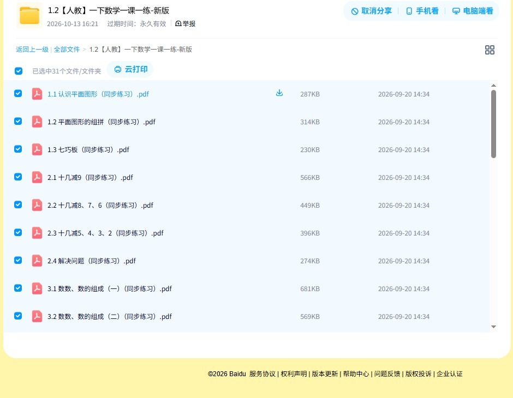Open file 2.1 十几减9（同步练习）.pdf
The image size is (513, 398).
(x=90, y=177)
